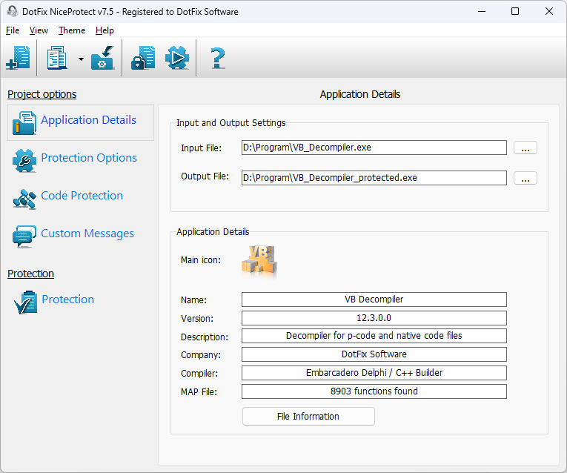Screen dimensions: 567x473
Task: Maximize the NiceProtect window
Action: tap(515, 11)
